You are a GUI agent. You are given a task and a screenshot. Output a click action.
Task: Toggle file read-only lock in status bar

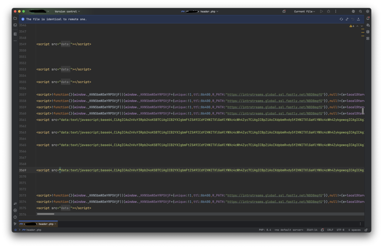click(366, 230)
